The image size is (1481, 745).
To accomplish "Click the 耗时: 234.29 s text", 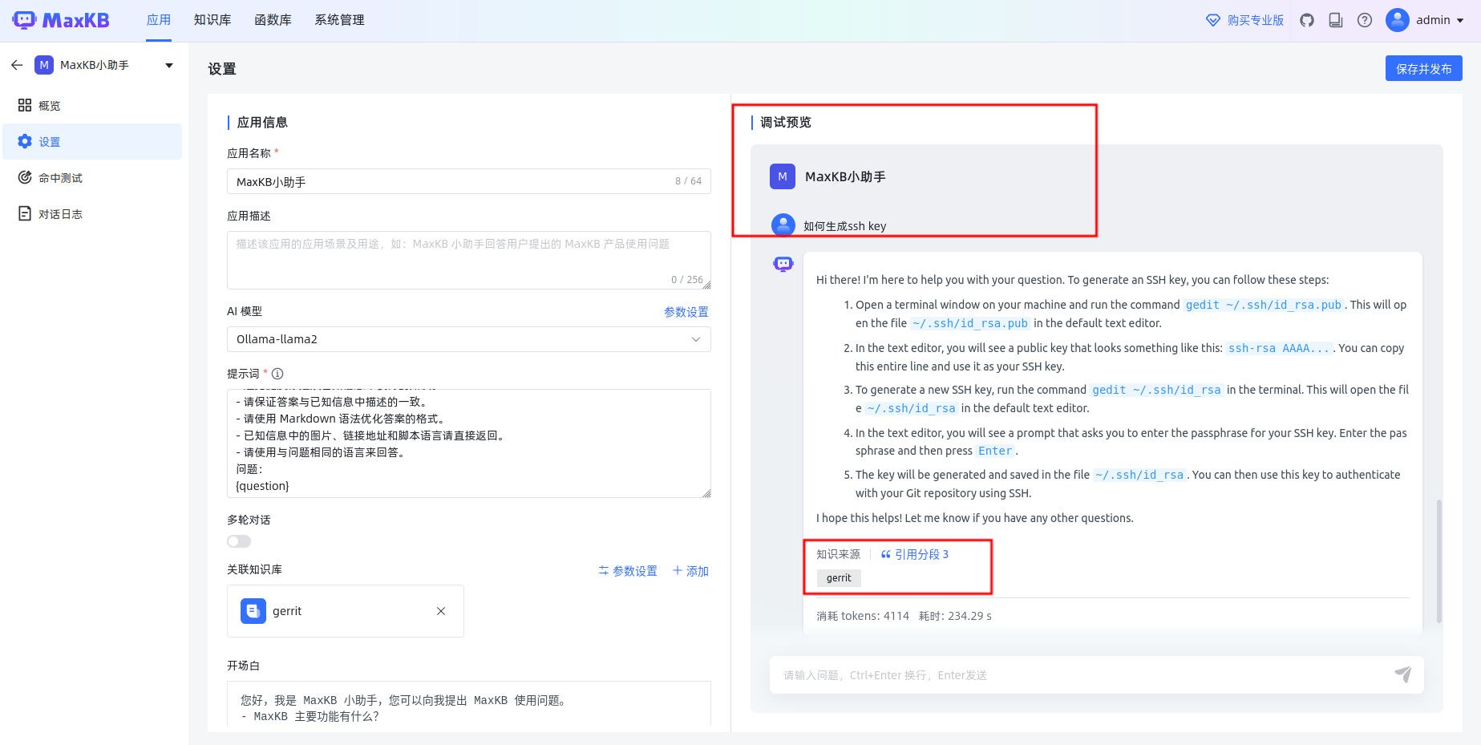I will tap(955, 616).
